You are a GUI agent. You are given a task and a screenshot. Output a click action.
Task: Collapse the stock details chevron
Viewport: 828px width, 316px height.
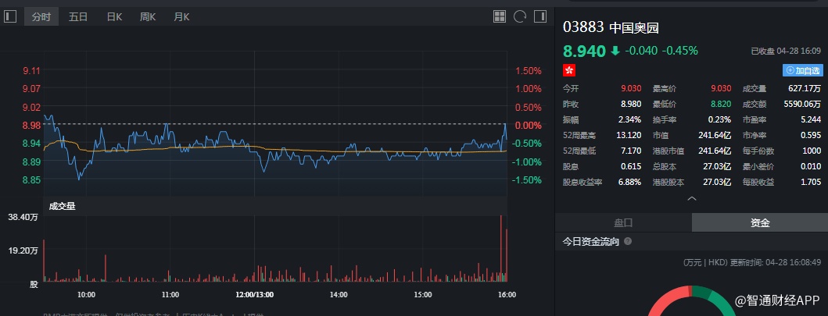click(691, 199)
